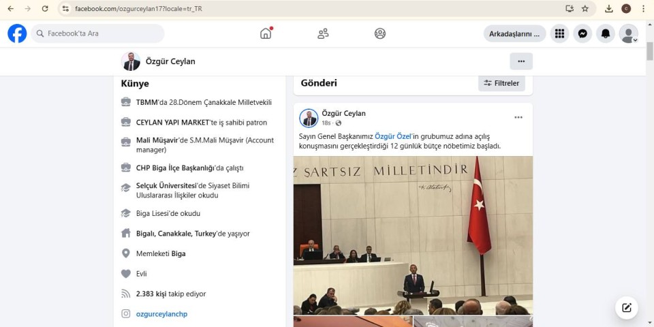The image size is (654, 327).
Task: Click the page vertical scrollbar thumb
Action: point(650,51)
